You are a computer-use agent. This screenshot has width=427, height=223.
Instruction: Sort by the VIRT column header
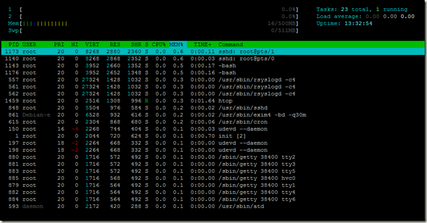(92, 44)
